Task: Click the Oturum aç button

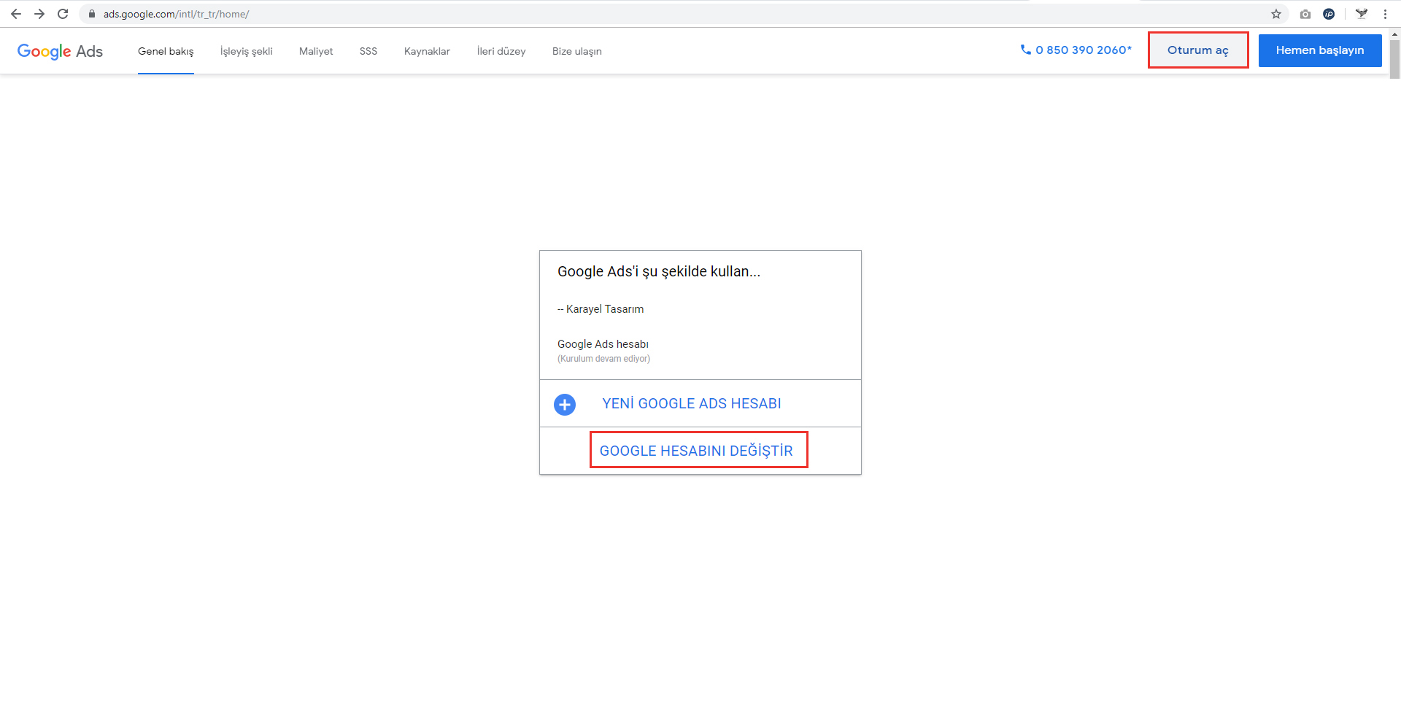Action: [x=1198, y=50]
